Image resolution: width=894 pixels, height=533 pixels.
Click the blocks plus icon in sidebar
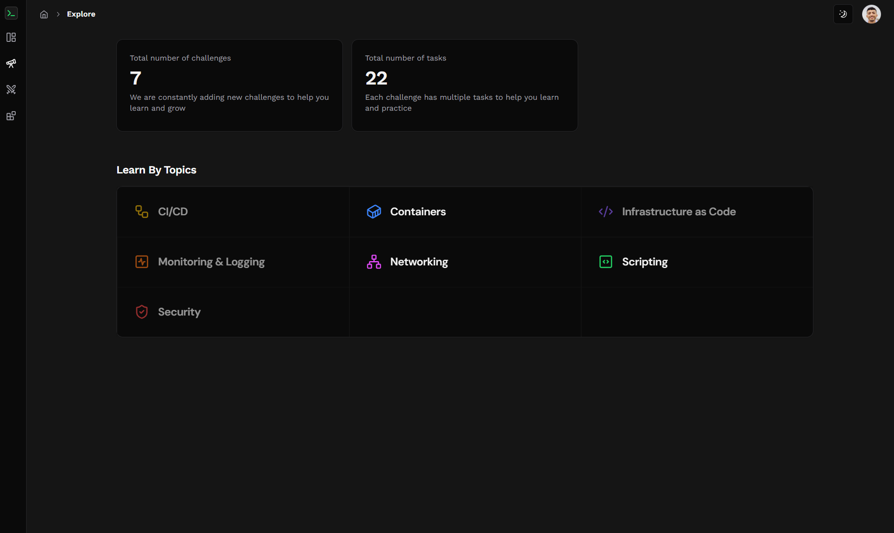[11, 116]
